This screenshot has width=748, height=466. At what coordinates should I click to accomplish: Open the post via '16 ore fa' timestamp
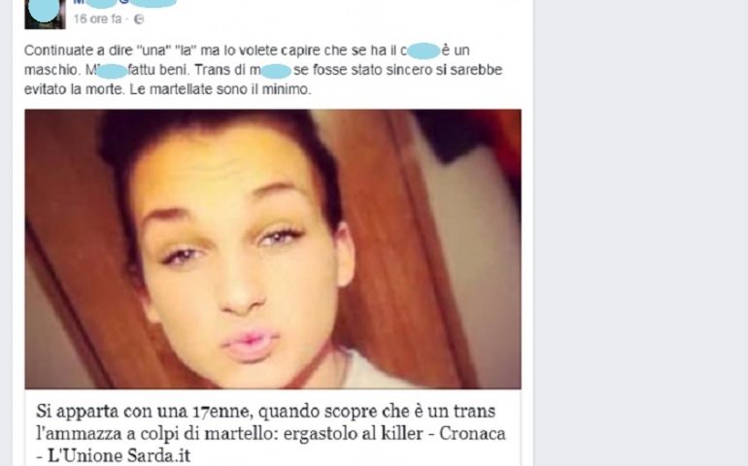tap(97, 19)
